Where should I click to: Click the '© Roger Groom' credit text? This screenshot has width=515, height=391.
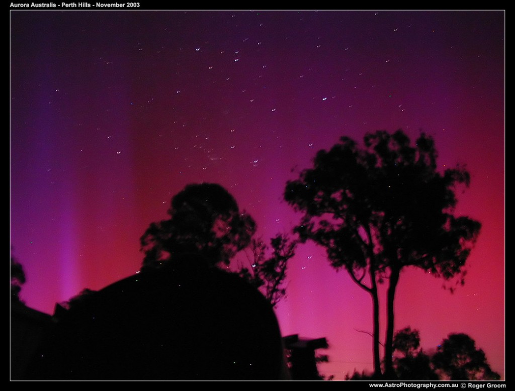[x=483, y=386]
